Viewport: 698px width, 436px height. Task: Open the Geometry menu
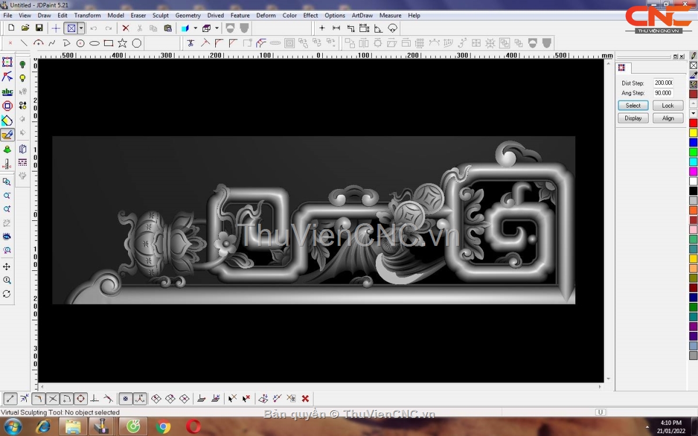[188, 15]
